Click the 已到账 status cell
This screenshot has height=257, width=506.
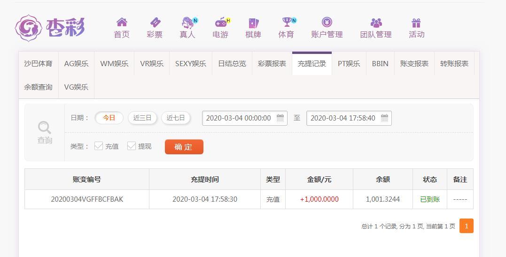(x=430, y=199)
